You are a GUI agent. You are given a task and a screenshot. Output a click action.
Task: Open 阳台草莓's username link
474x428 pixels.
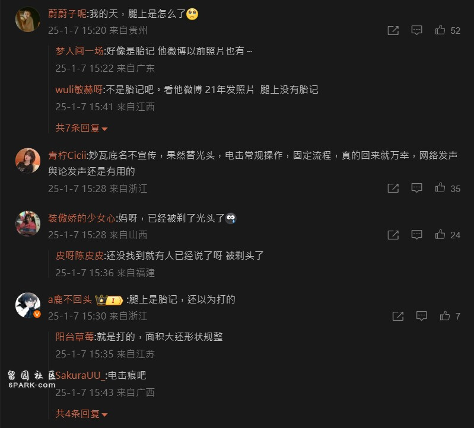(75, 337)
